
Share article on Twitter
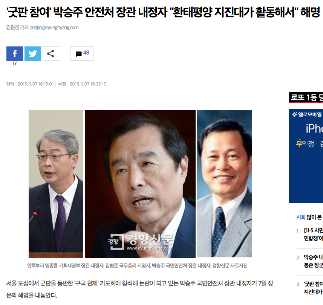[33, 54]
